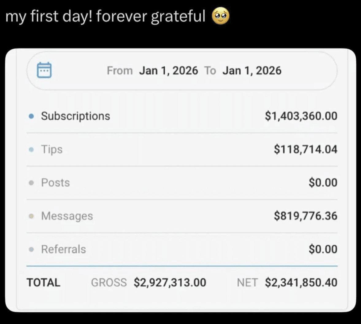Toggle the Subscriptions earnings category
The height and width of the screenshot is (324, 361).
coord(75,116)
